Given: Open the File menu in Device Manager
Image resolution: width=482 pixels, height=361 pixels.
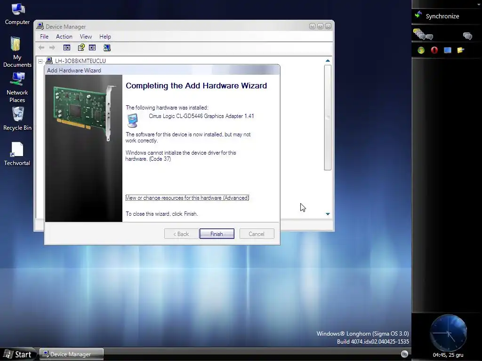Looking at the screenshot, I should [x=44, y=37].
